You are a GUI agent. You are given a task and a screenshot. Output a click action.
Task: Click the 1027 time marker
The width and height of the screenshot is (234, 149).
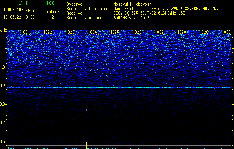(x=159, y=32)
